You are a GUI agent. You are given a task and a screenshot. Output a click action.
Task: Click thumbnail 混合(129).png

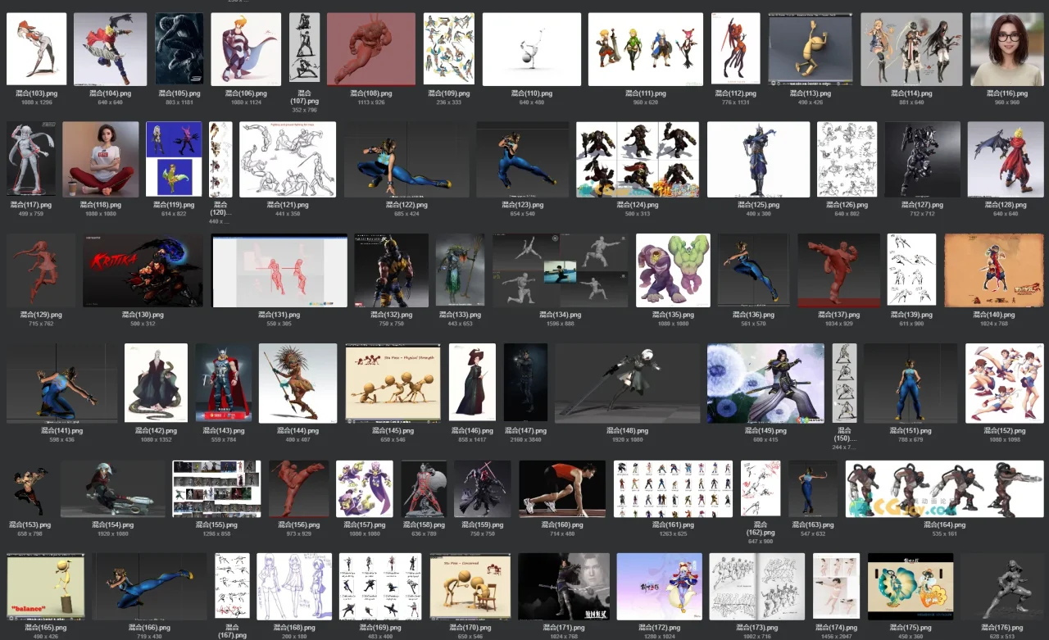pos(41,270)
